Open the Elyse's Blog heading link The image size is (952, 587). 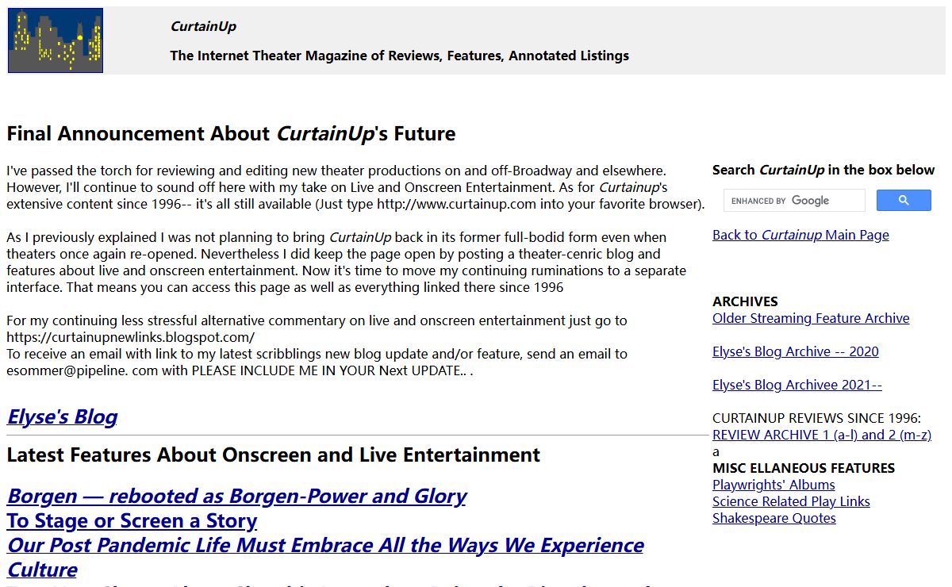62,416
